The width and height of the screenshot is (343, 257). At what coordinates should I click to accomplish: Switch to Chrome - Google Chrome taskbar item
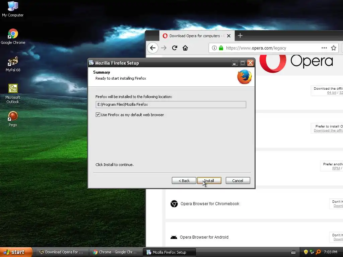(115, 252)
